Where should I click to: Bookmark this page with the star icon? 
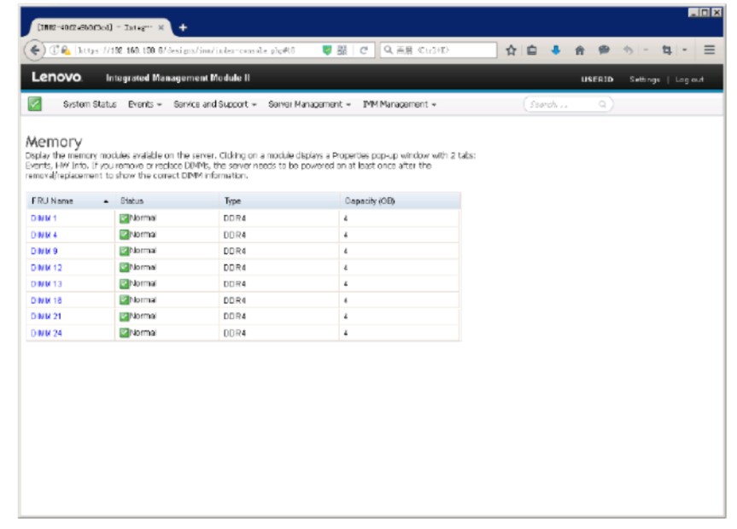click(511, 50)
